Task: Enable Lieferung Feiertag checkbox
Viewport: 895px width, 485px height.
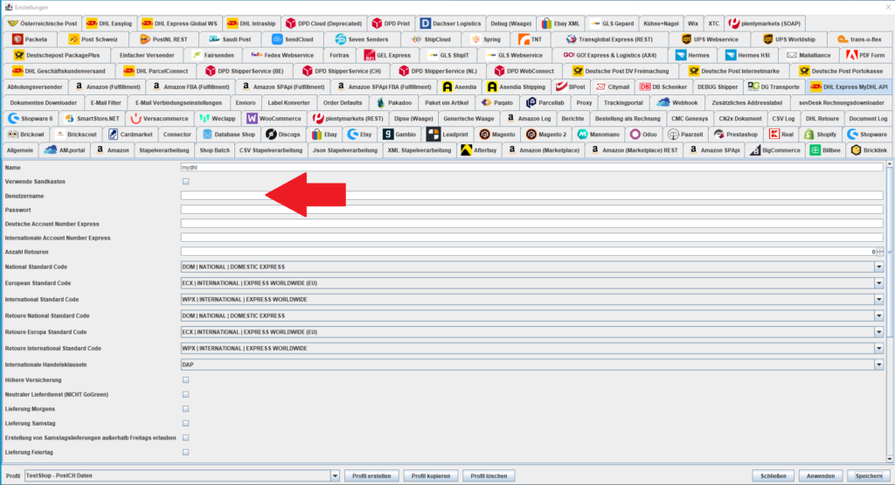Action: point(185,453)
